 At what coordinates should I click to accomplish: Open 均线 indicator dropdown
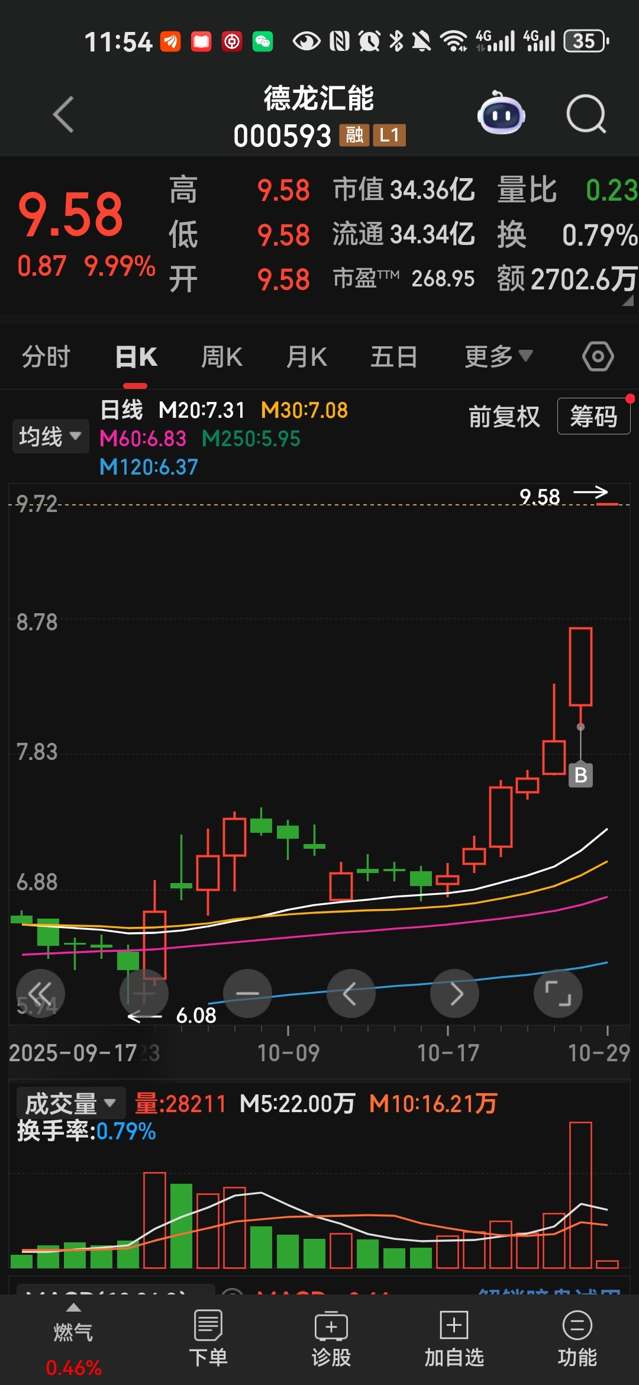(51, 436)
